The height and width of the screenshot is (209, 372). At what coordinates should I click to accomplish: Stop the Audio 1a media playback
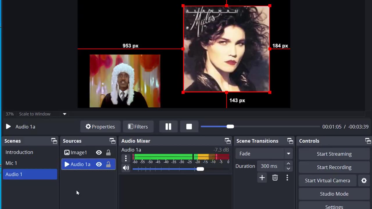(x=189, y=127)
